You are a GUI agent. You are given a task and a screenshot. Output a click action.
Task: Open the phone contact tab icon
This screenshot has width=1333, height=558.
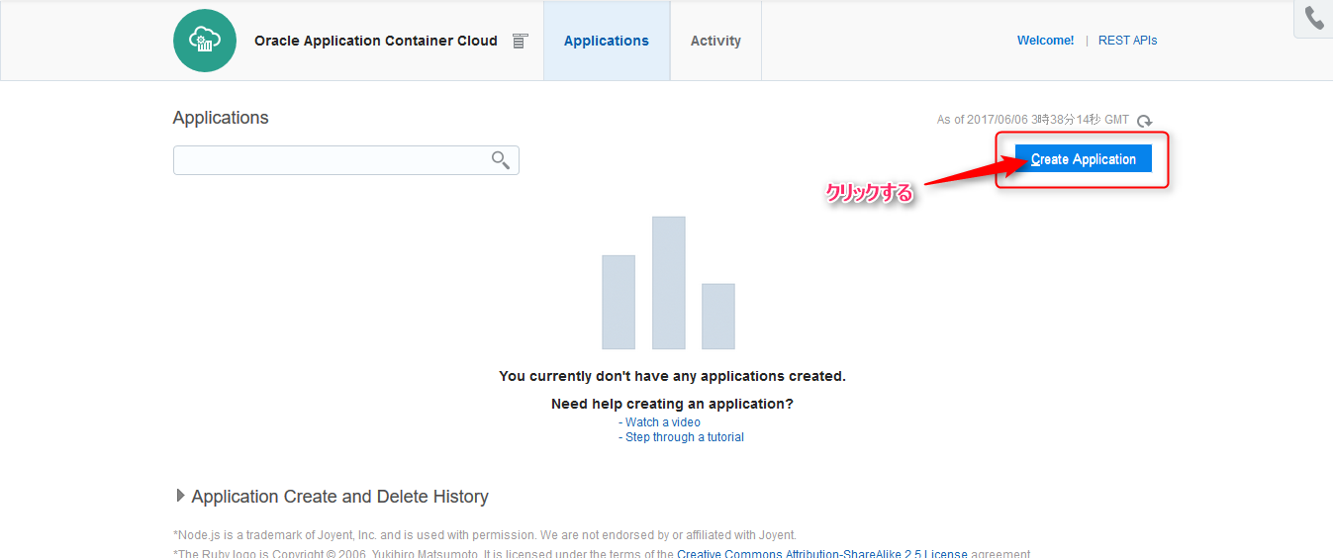[1314, 19]
